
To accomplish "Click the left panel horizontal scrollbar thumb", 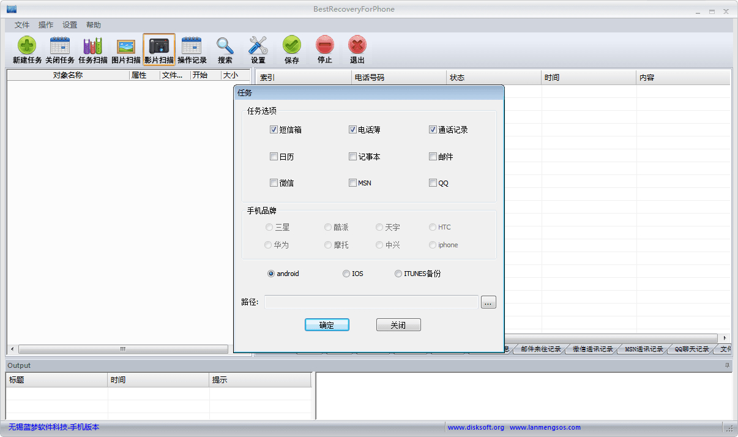I will point(123,349).
